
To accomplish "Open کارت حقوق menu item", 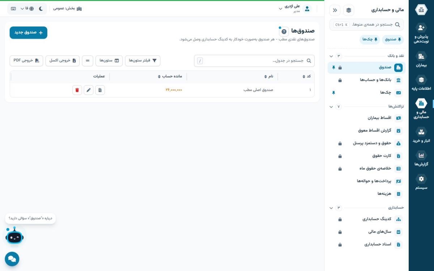I will pyautogui.click(x=367, y=156).
